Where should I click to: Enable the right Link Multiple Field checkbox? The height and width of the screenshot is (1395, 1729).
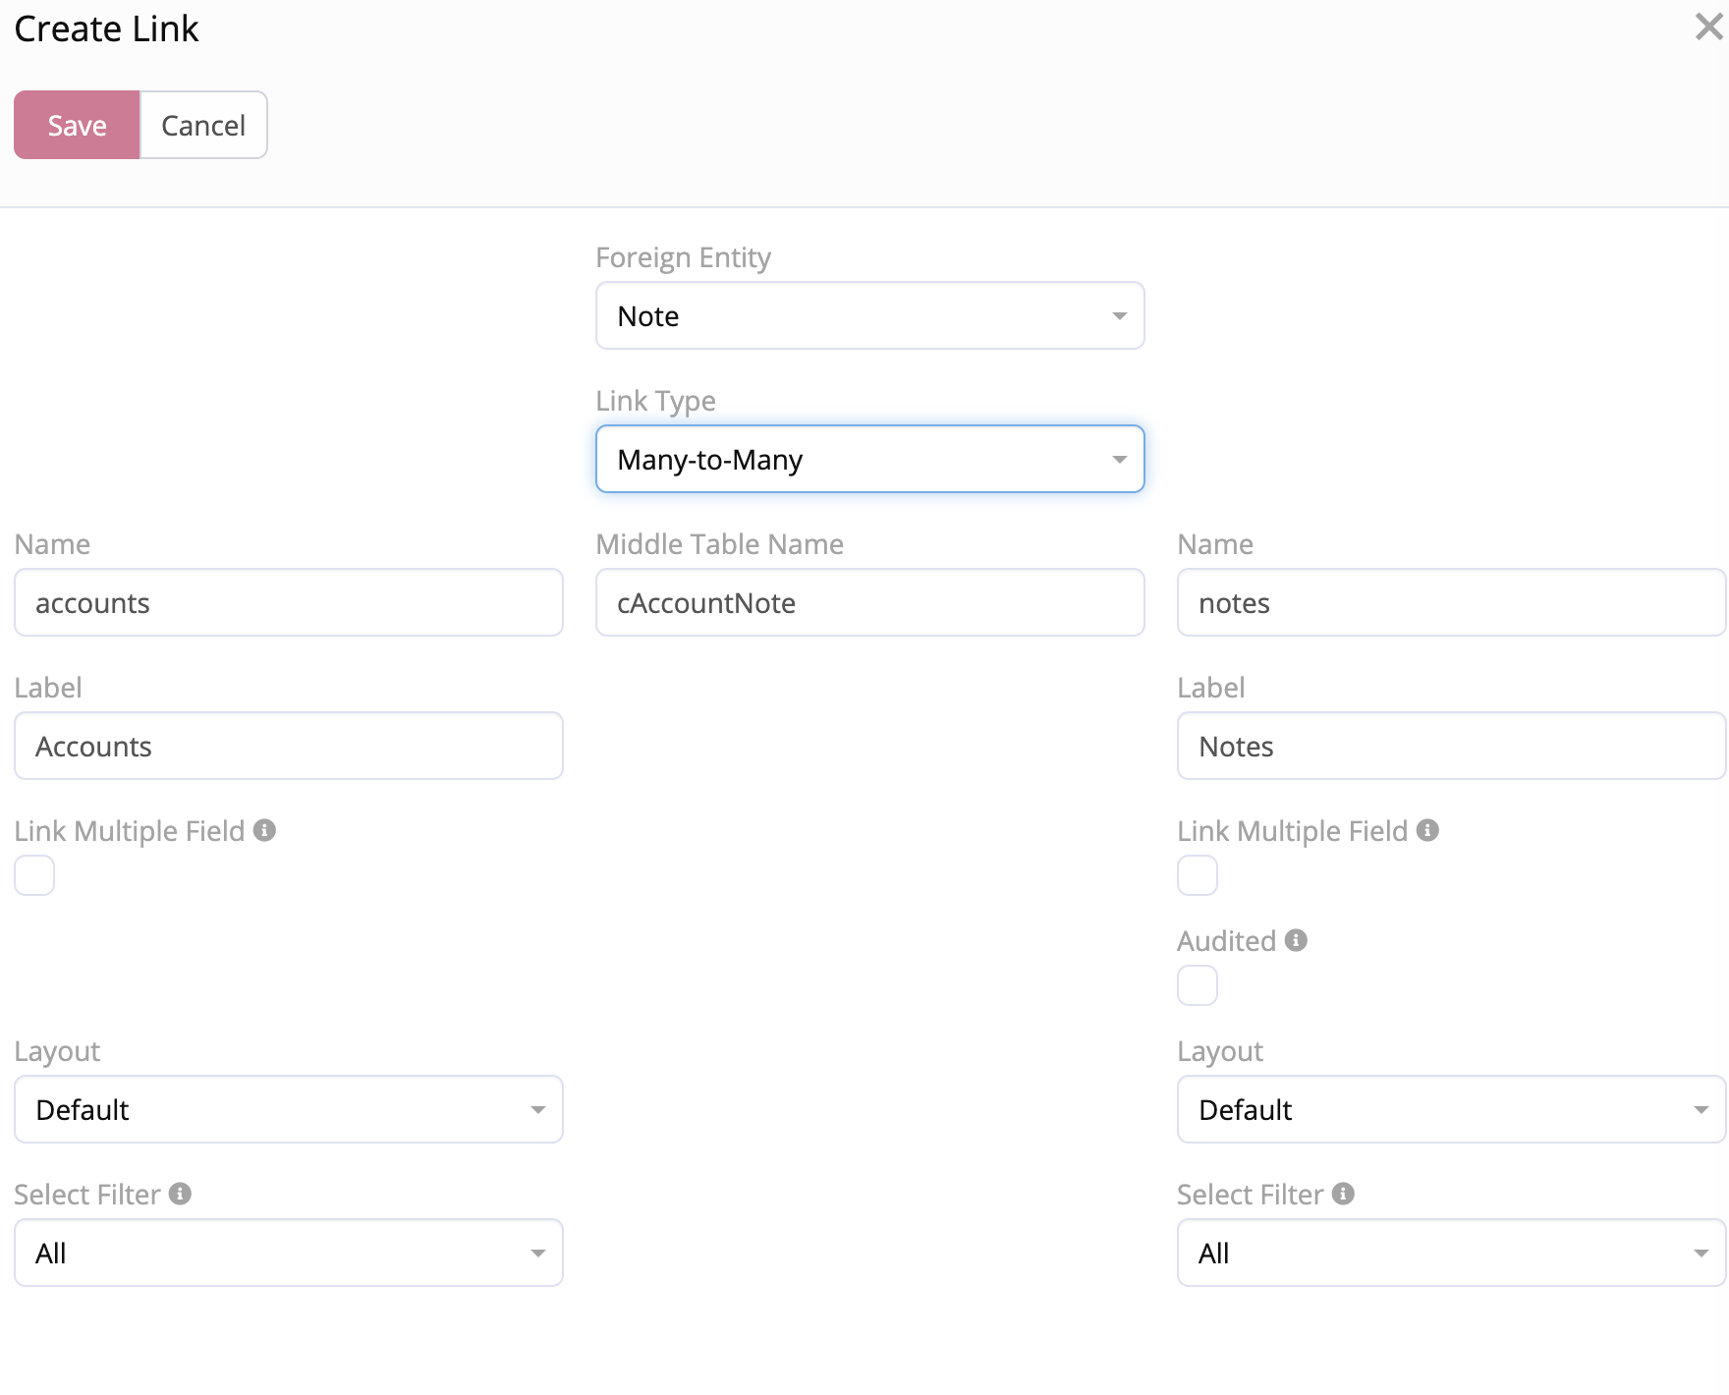tap(1198, 875)
